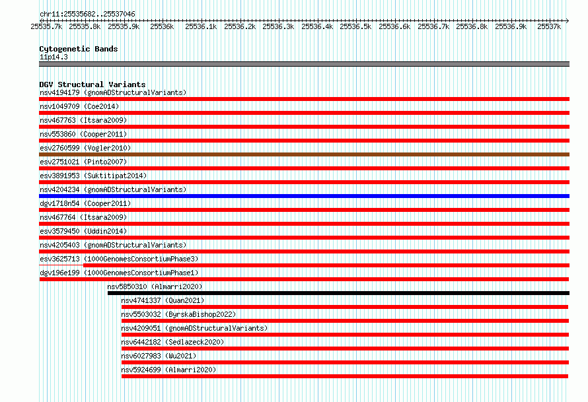Screen dimensions: 588x402
Task: Select the nsv1049709 (Coe2014) variant label
Action: (79, 106)
